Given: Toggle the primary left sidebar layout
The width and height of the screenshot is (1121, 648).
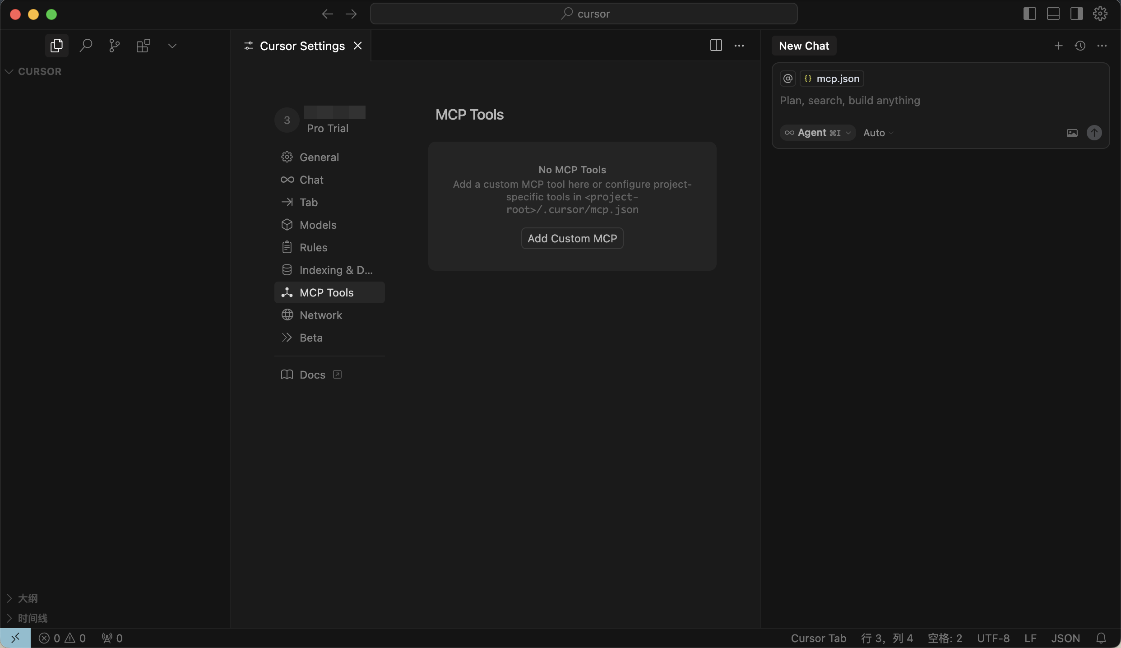Looking at the screenshot, I should (x=1029, y=14).
